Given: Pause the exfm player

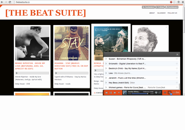Looking at the screenshot, I should point(111,93).
